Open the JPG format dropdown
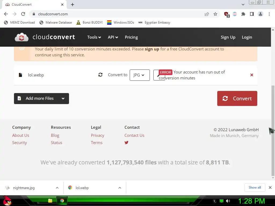The width and height of the screenshot is (275, 206). coord(140,75)
